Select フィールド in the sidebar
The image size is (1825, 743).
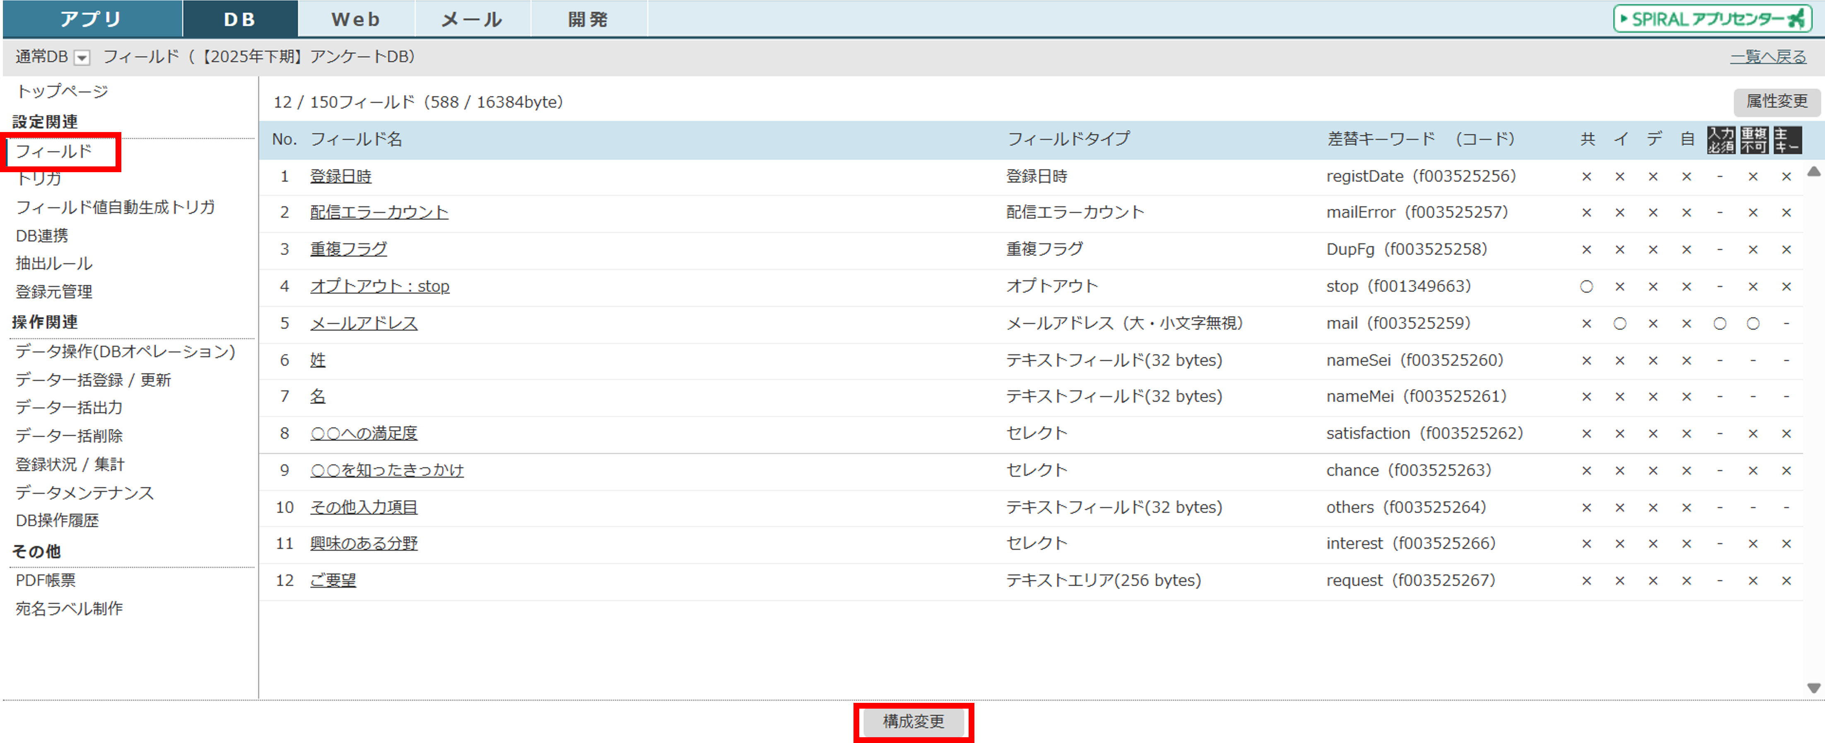54,151
